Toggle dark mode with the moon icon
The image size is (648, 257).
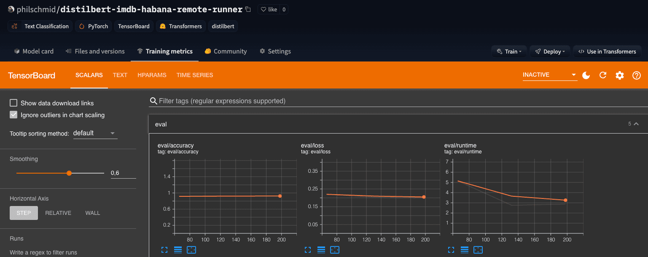click(x=586, y=75)
